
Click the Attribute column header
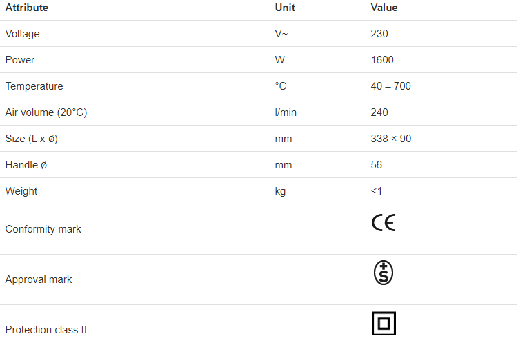(27, 8)
